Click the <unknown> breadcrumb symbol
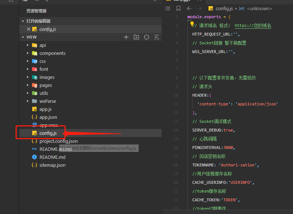This screenshot has width=293, height=214. pyautogui.click(x=259, y=9)
